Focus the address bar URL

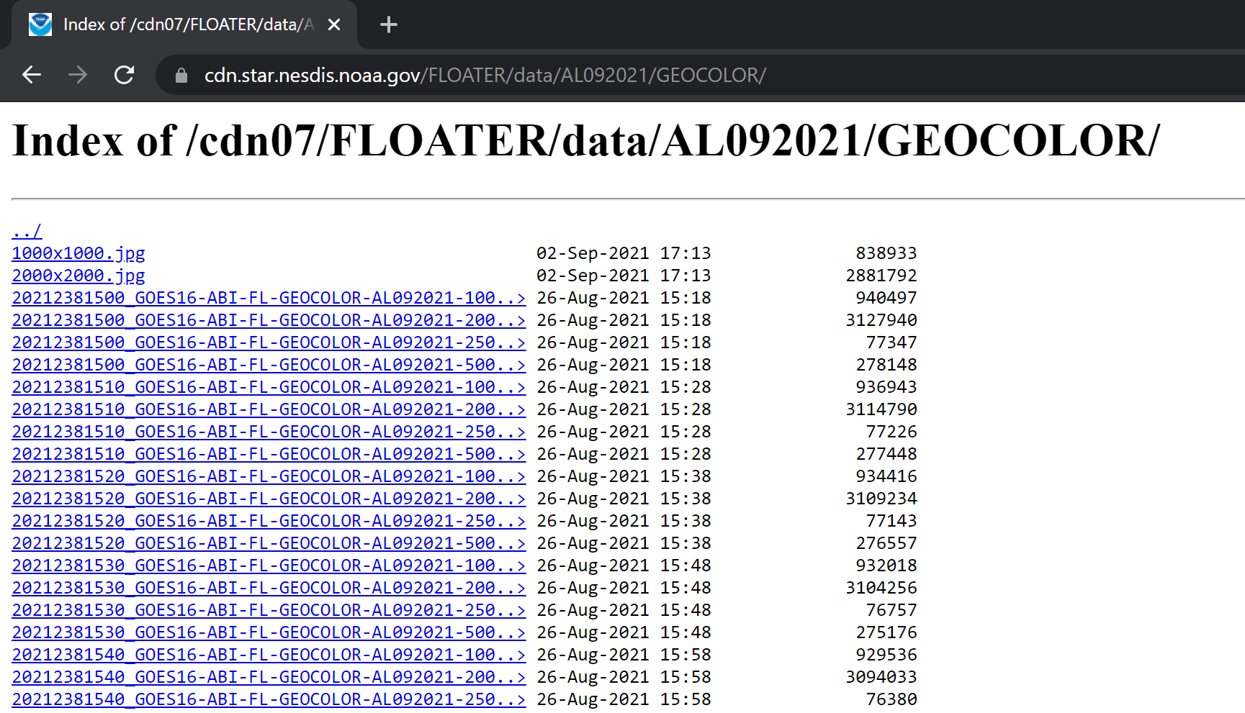(485, 76)
